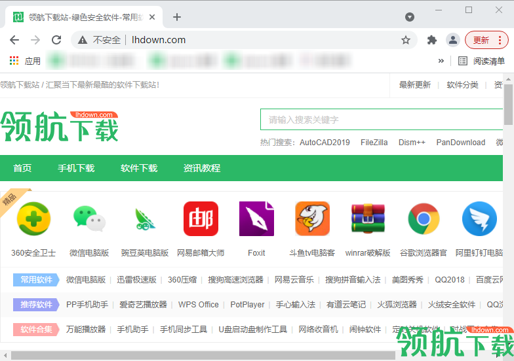Bookmark this page with the star icon
The height and width of the screenshot is (361, 514).
(x=406, y=40)
